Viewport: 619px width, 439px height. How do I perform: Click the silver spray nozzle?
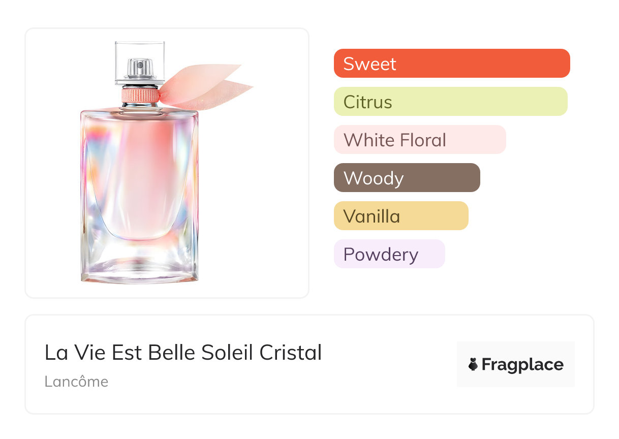pos(140,66)
